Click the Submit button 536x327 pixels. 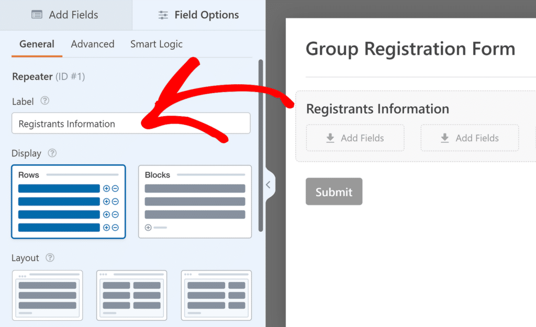[x=333, y=191]
